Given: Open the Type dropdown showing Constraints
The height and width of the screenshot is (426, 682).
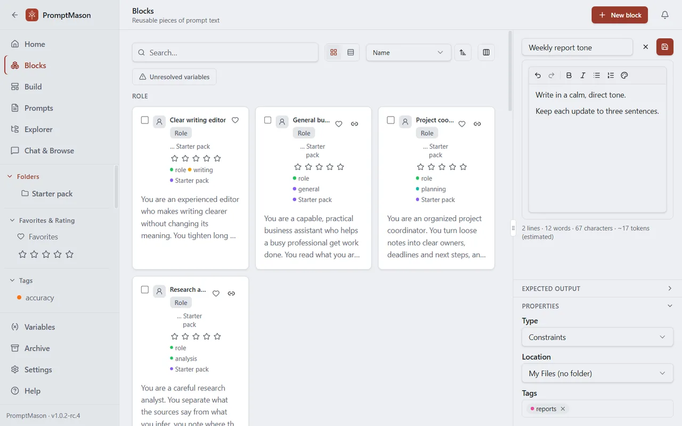Looking at the screenshot, I should pos(597,337).
